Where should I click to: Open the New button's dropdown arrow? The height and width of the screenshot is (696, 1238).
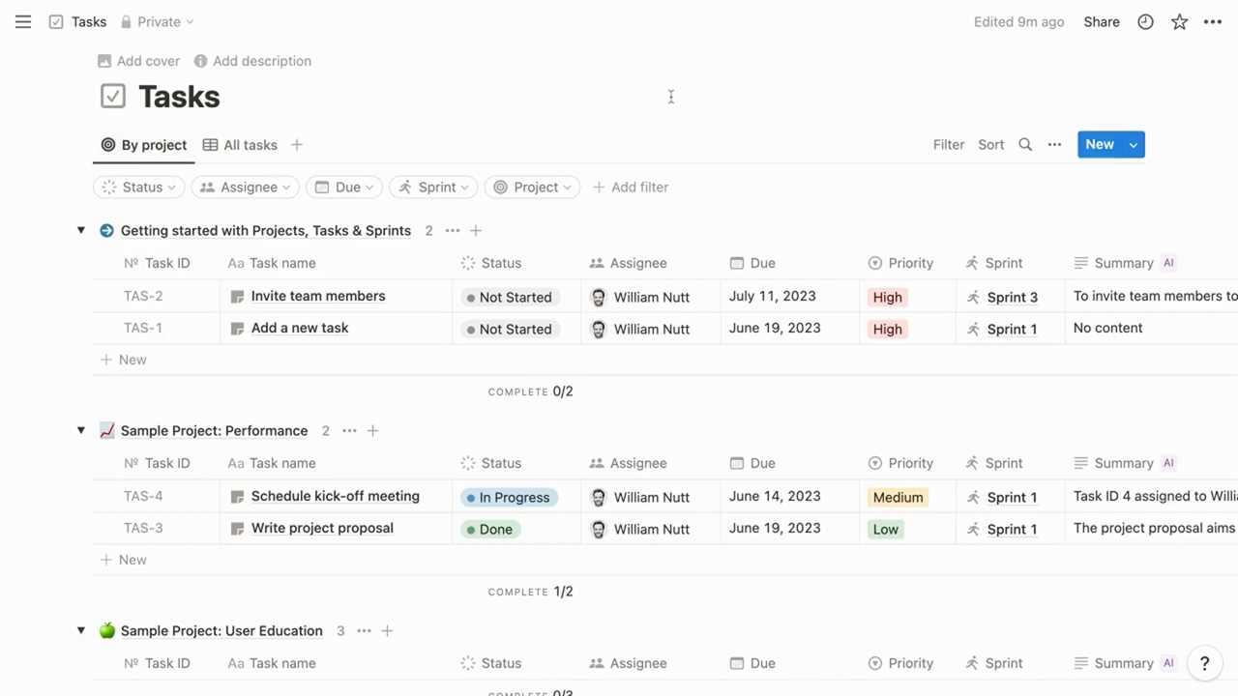[x=1133, y=144]
